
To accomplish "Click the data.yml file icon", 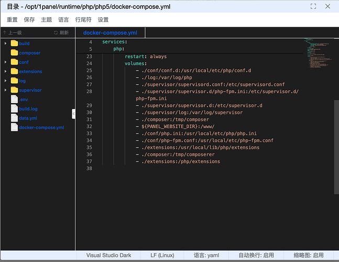I will pos(14,118).
